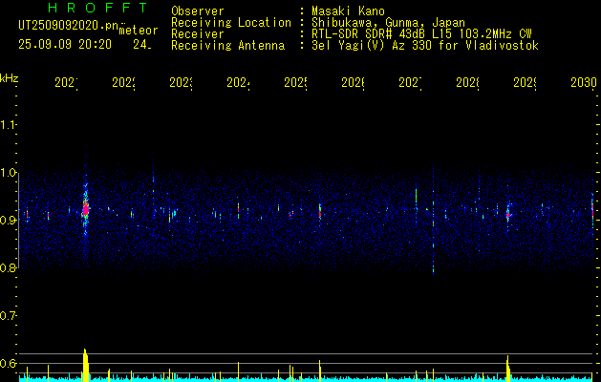Screen dimensions: 601x382
Task: Click the tallest yellow power peak at bottom
Action: 85,365
